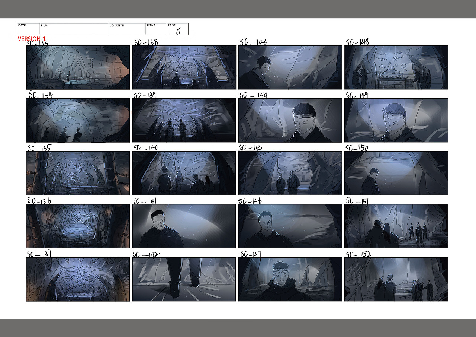Click the LOCATION header field
476x337 pixels.
point(127,29)
